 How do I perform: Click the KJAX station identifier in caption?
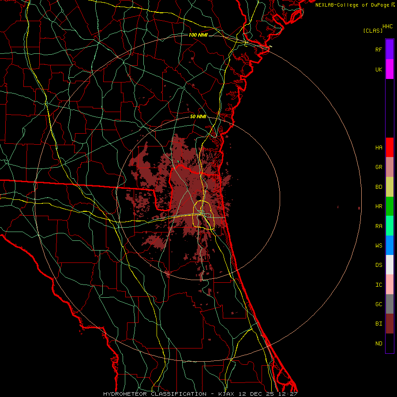(226, 394)
